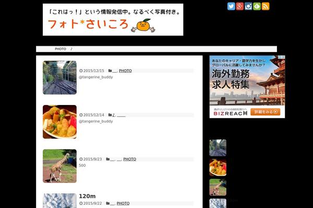This screenshot has width=313, height=208.
Task: Click the clock icon beside 2015/12/14
Action: click(x=81, y=115)
